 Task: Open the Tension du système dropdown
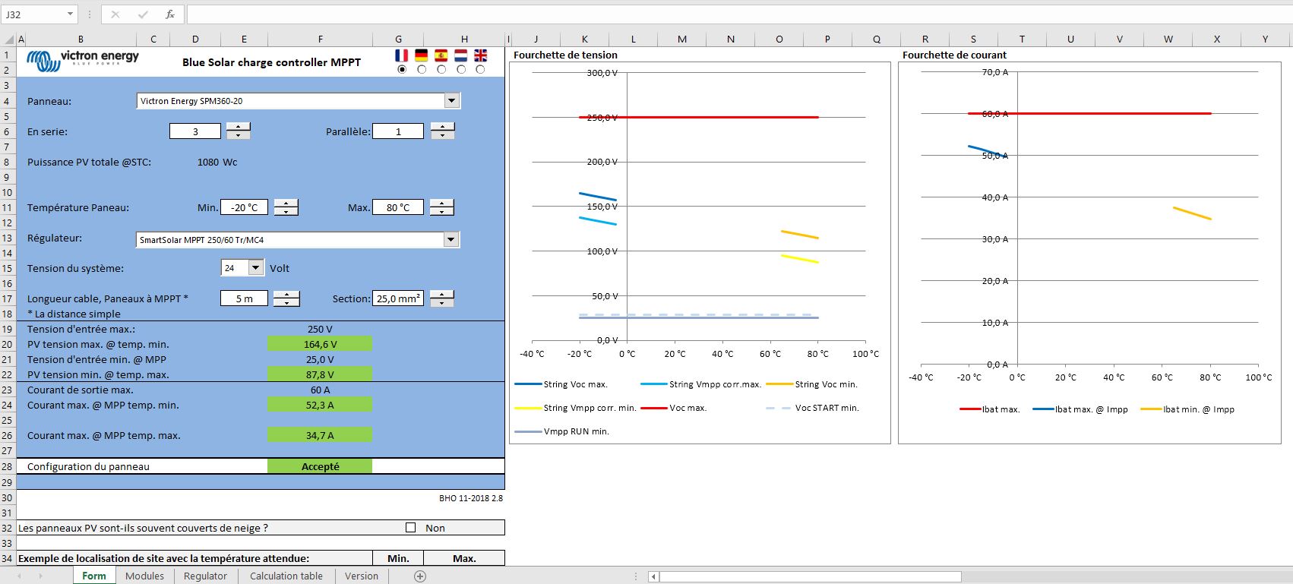(x=255, y=268)
